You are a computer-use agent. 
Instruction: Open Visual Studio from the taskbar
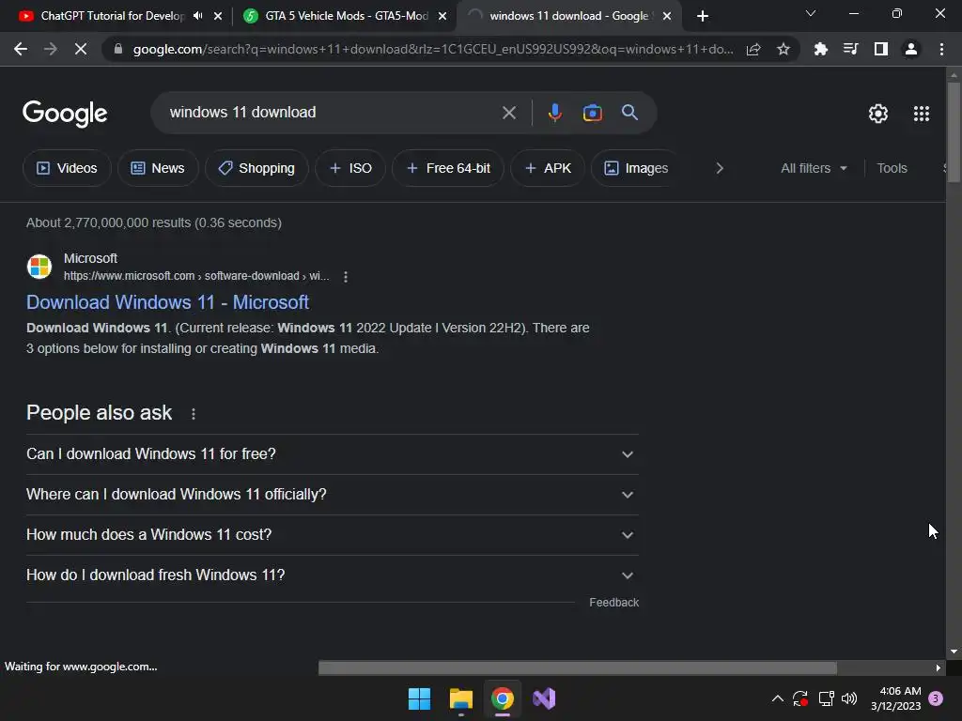(x=544, y=698)
